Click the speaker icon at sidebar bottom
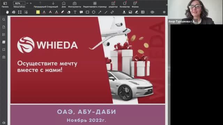This screenshot has height=125, width=223. tap(4, 123)
